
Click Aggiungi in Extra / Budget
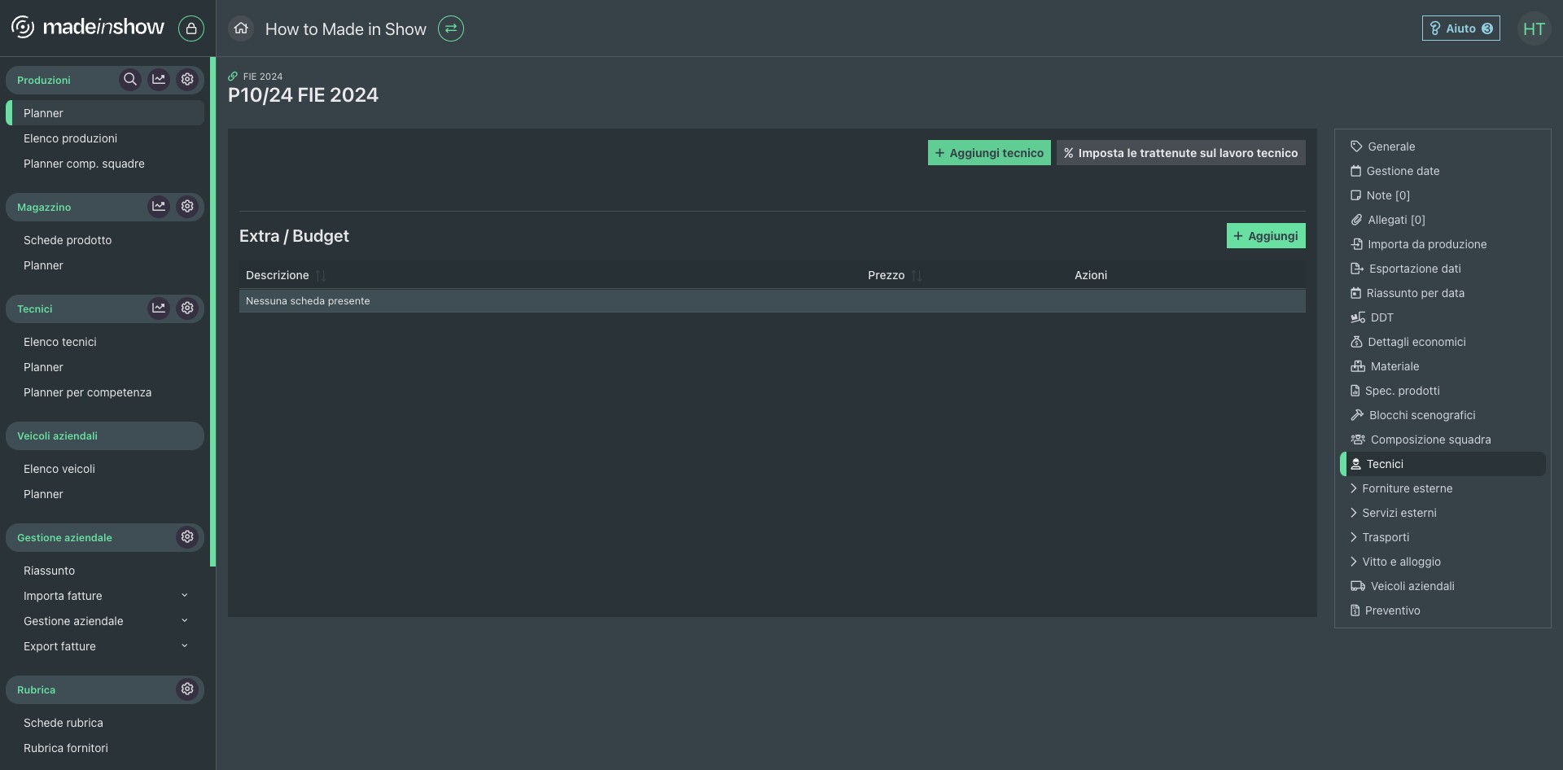(1266, 236)
